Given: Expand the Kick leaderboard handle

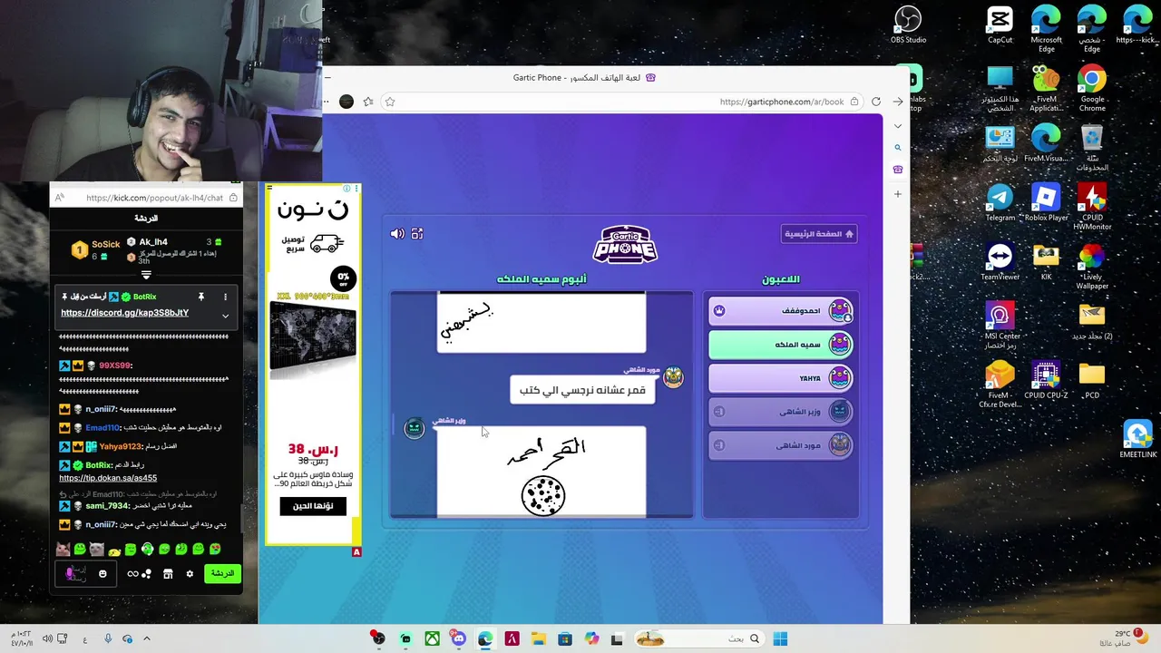Looking at the screenshot, I should (x=146, y=275).
